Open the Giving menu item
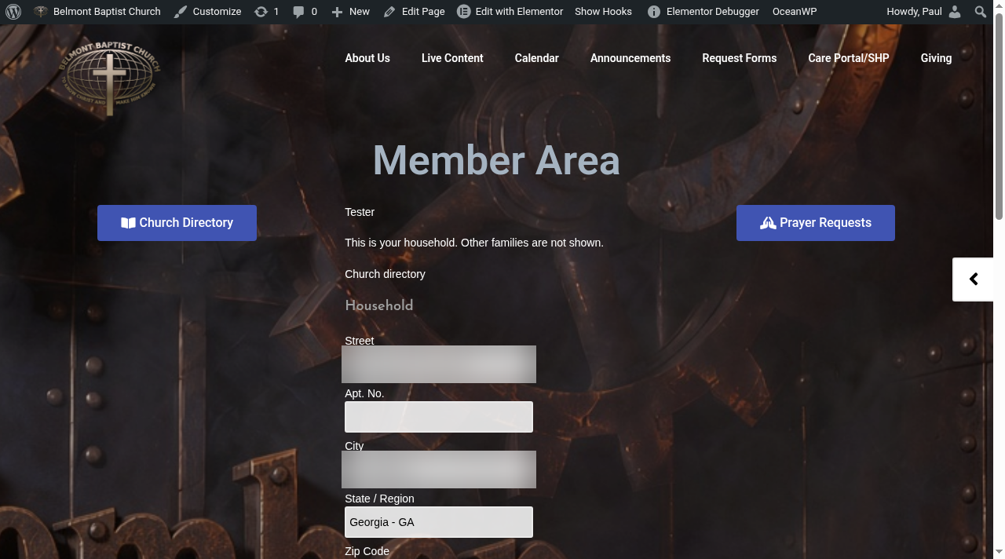This screenshot has width=1005, height=559. pos(936,58)
